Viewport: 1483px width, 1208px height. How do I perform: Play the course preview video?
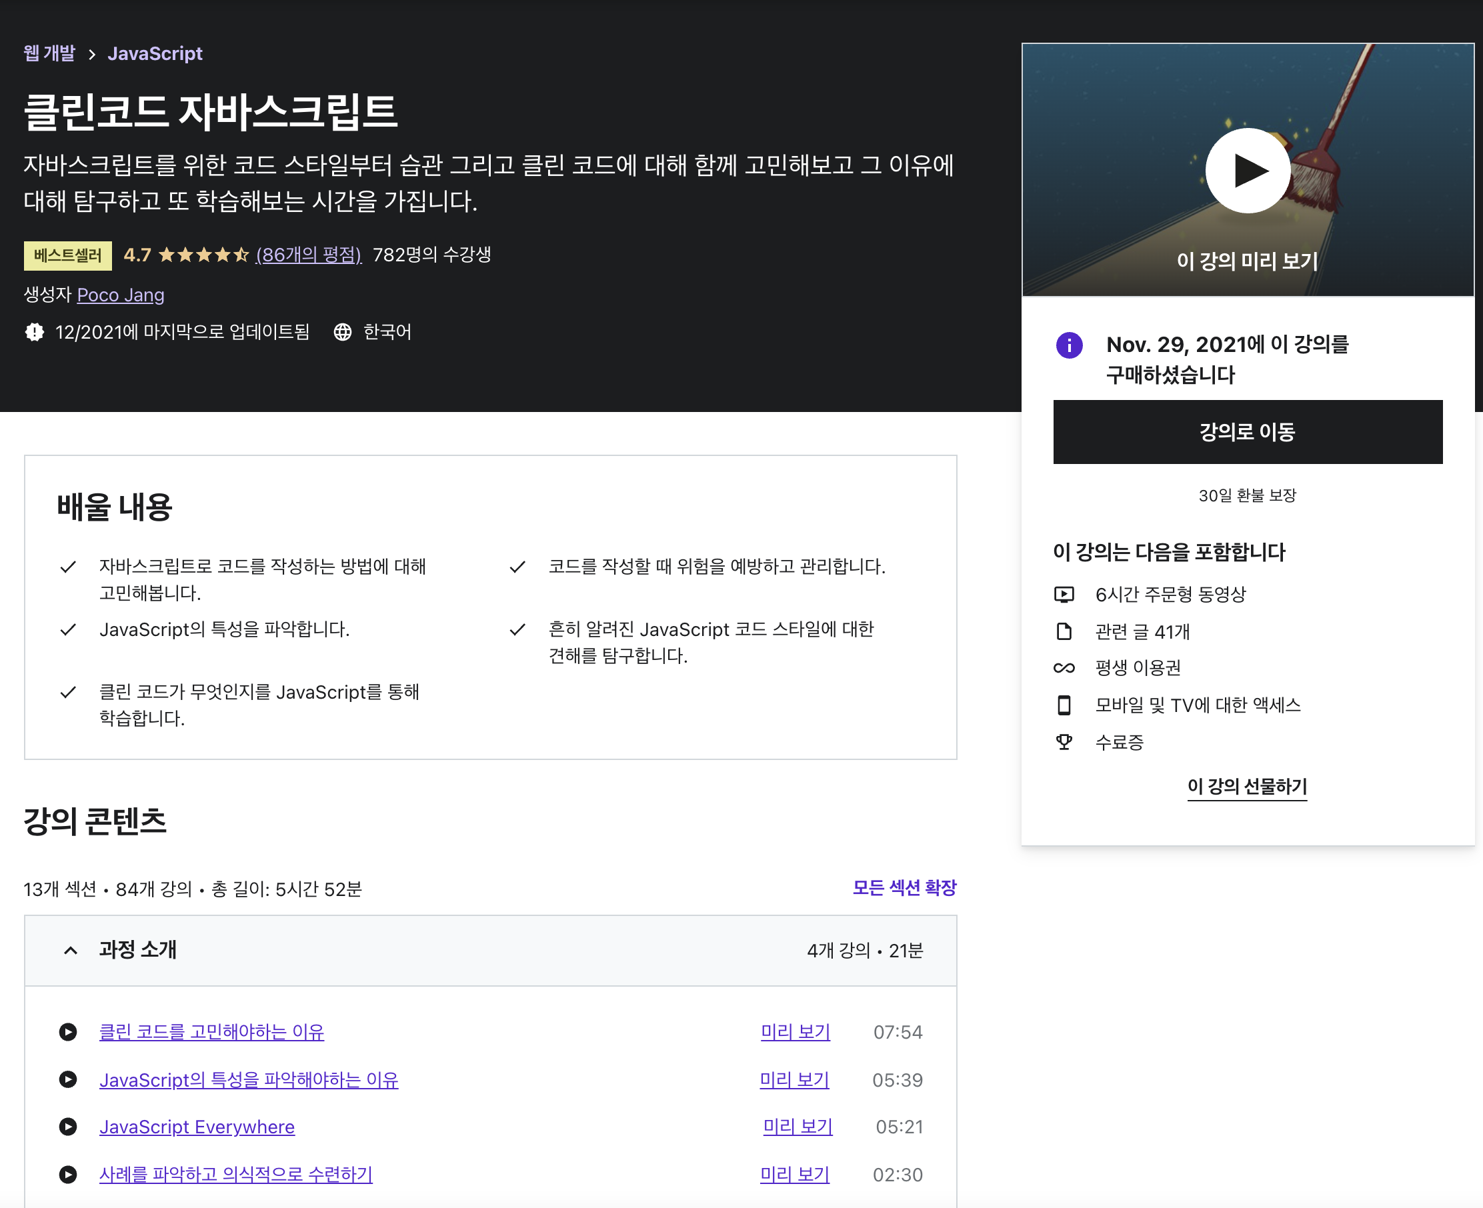1246,171
